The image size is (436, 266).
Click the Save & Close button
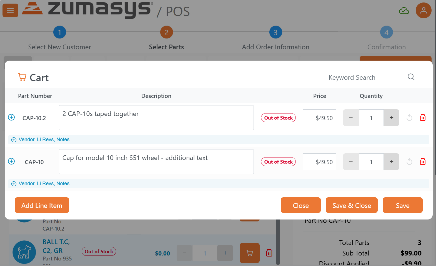pyautogui.click(x=352, y=205)
